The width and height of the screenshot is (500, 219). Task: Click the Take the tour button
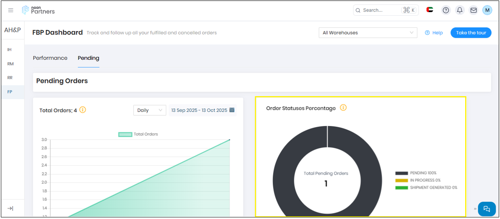point(470,33)
